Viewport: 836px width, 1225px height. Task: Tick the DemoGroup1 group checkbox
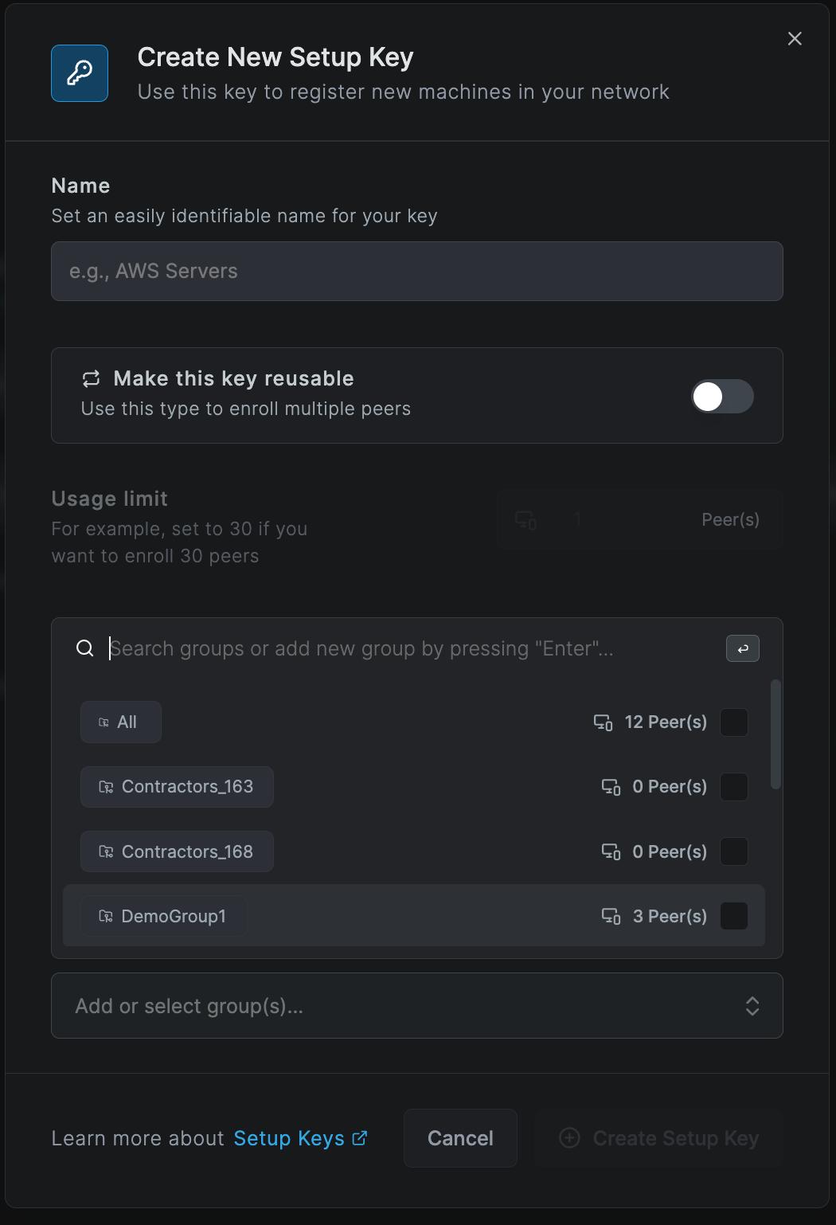(734, 916)
